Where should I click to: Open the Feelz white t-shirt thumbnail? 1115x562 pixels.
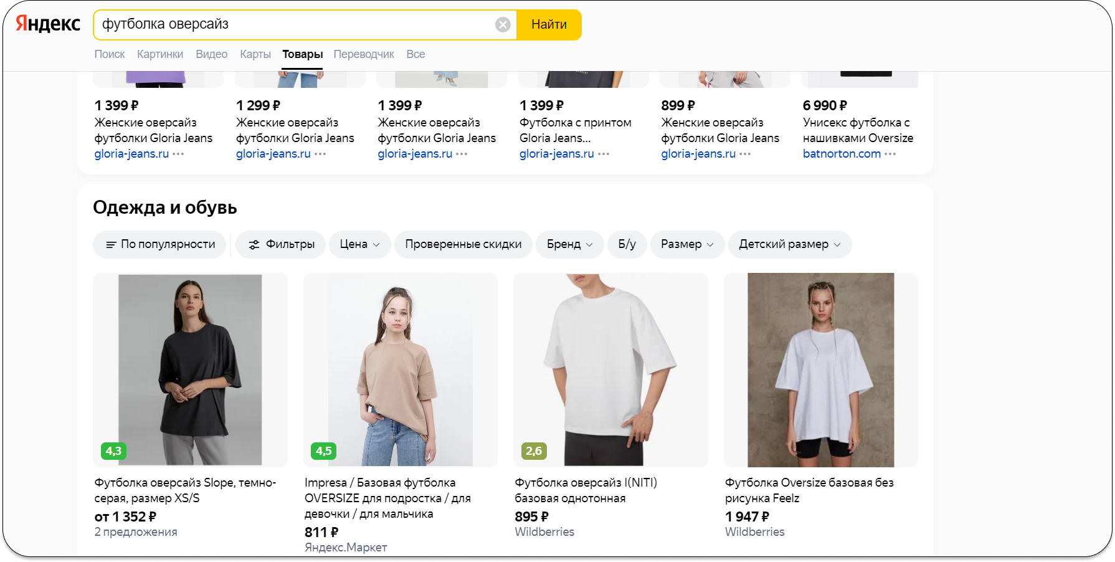tap(820, 370)
